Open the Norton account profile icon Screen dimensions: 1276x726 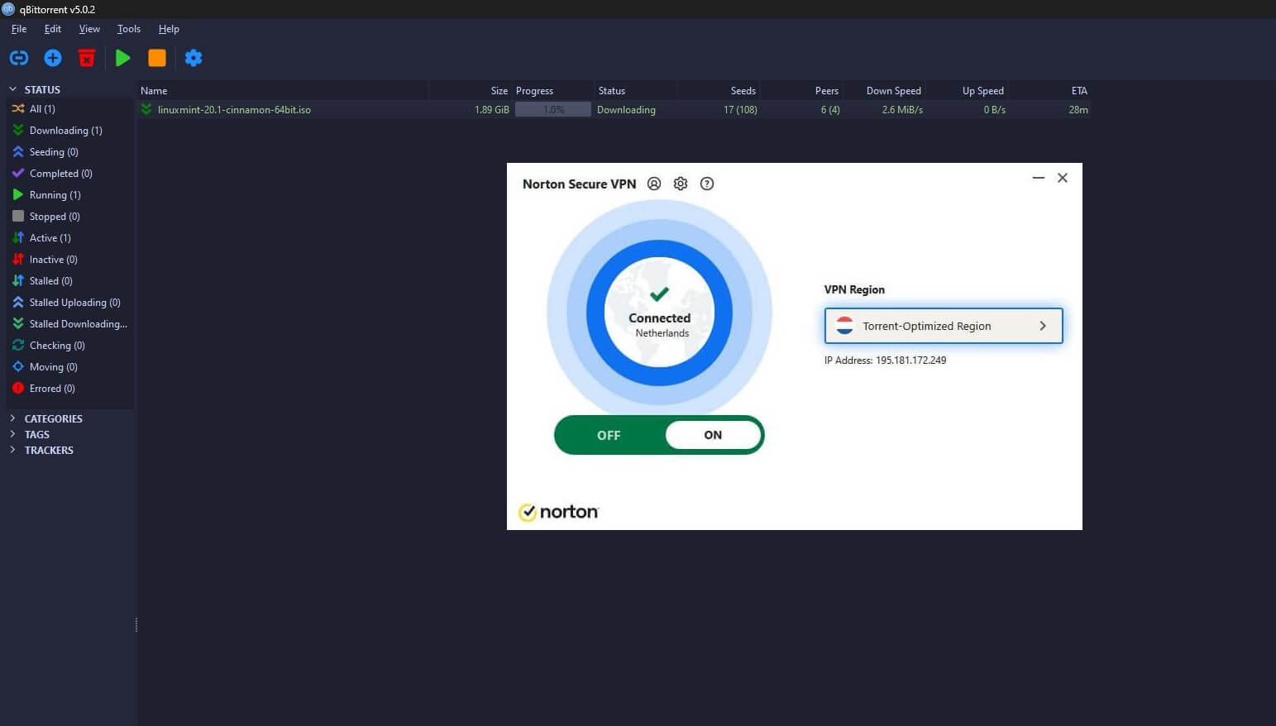[x=653, y=184]
